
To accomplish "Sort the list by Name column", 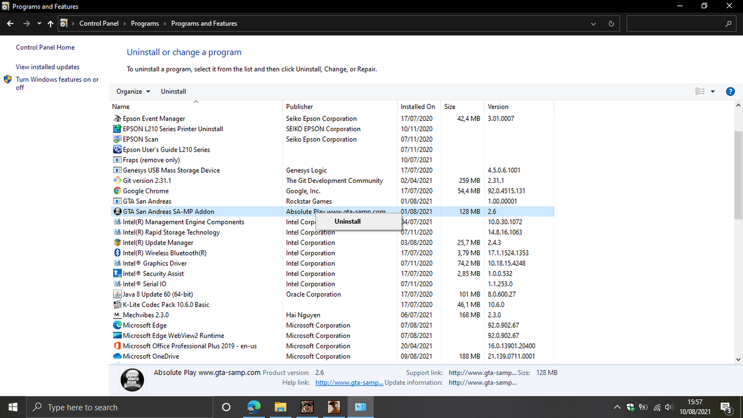I will click(x=197, y=107).
